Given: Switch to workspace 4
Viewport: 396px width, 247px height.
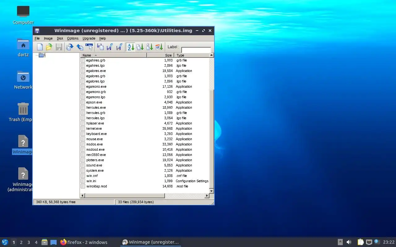Looking at the screenshot, I should tap(36, 242).
